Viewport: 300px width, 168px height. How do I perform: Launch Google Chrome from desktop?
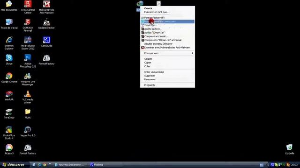(x=9, y=77)
